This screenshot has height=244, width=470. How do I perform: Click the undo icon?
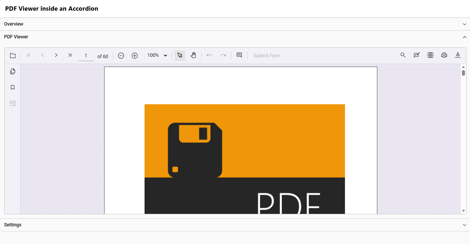pos(209,55)
